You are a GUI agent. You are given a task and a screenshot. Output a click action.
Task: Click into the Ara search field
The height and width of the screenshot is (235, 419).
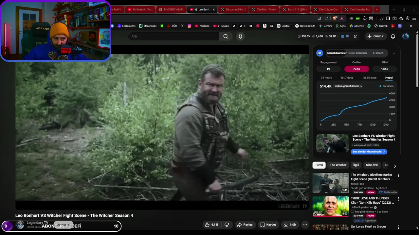tap(173, 36)
